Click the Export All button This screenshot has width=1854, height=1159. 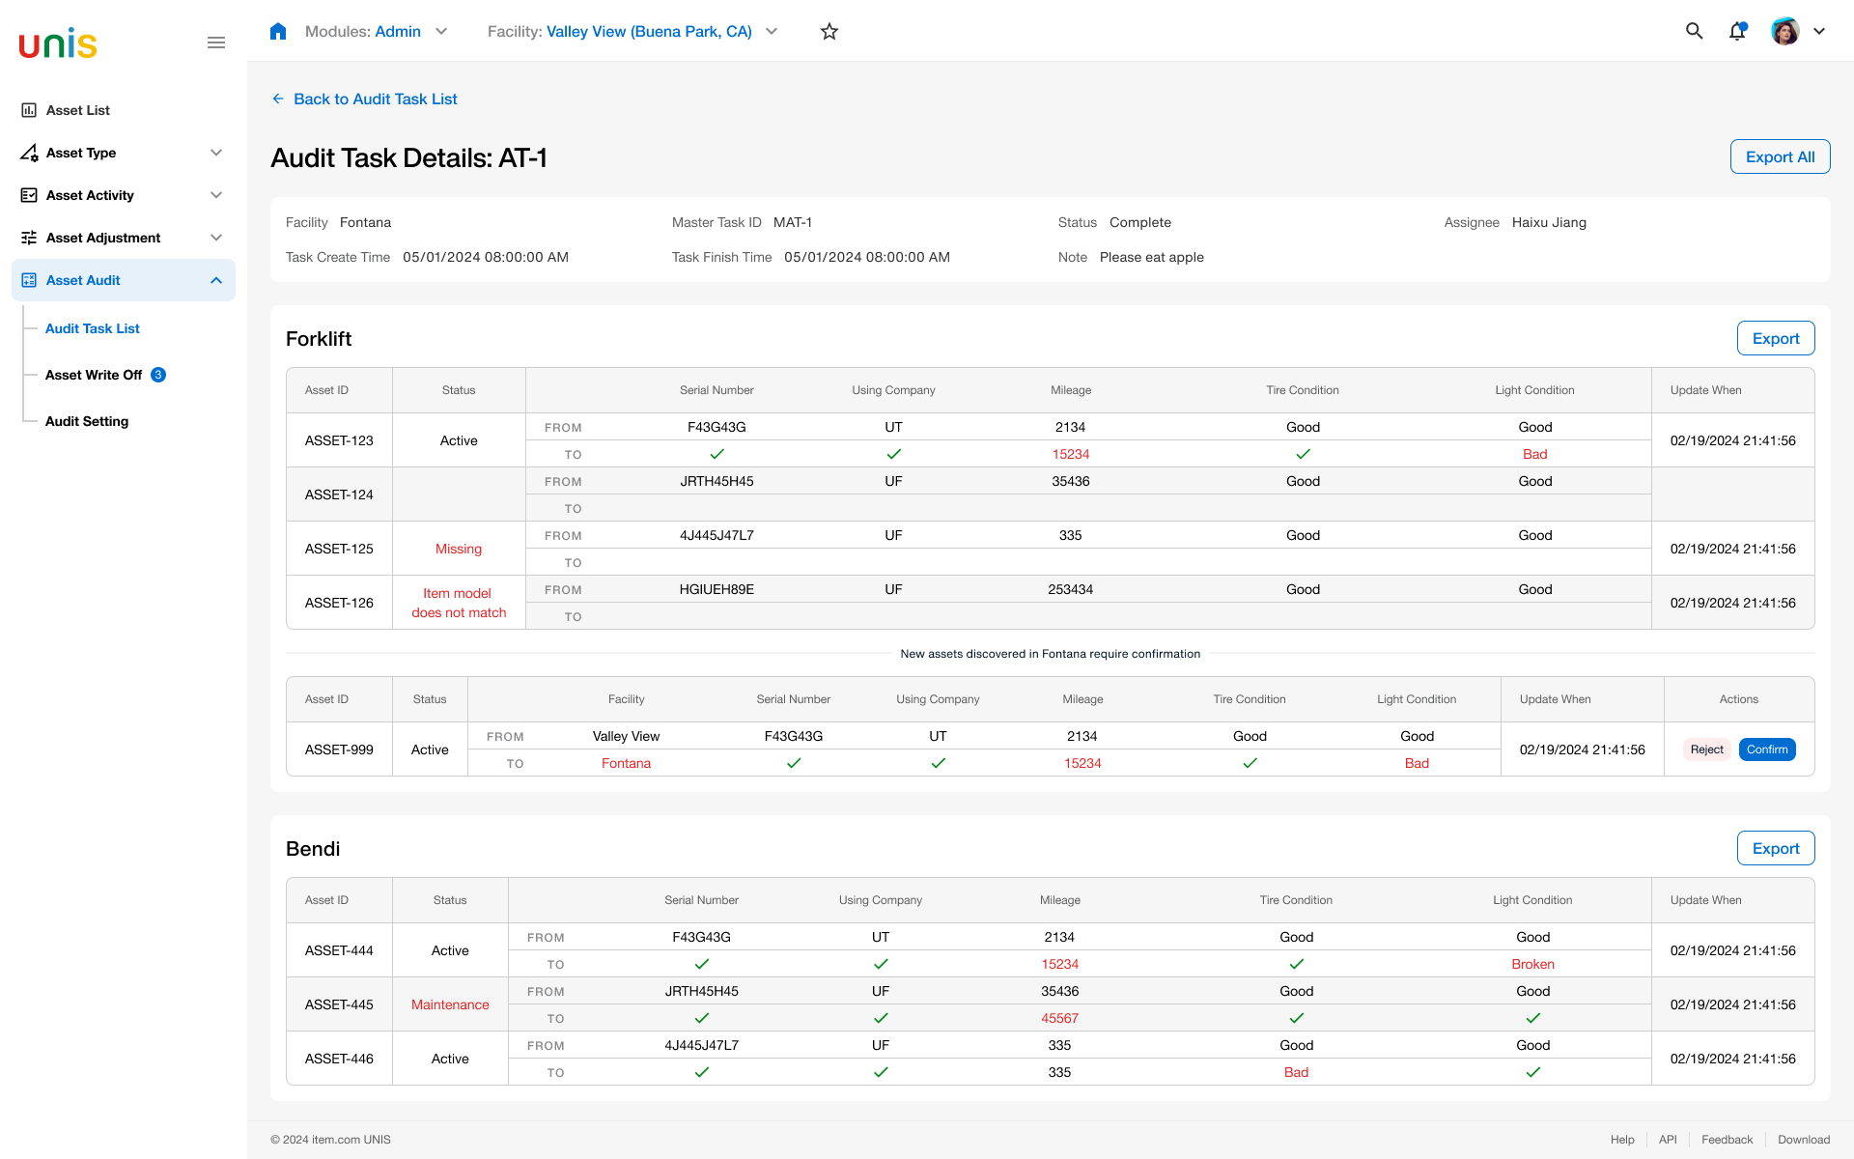coord(1780,156)
